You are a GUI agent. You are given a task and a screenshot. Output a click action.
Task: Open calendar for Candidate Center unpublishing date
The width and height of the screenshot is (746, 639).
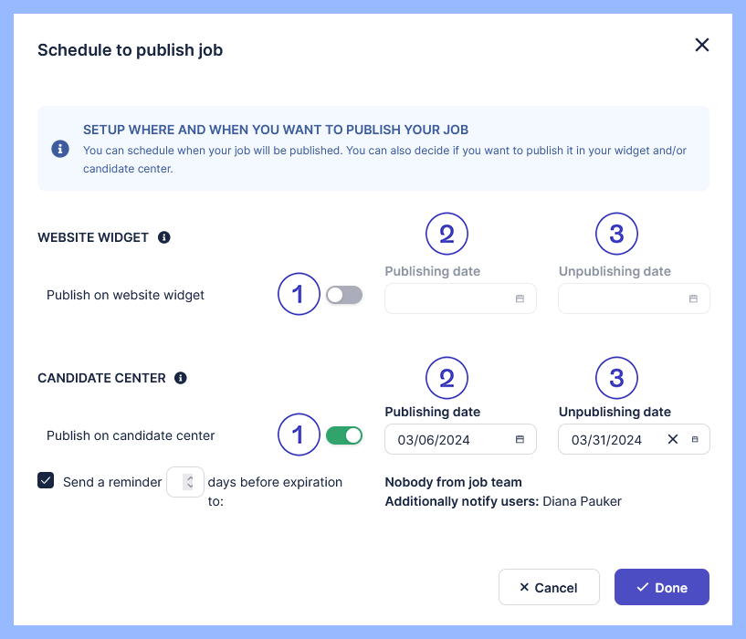point(695,439)
